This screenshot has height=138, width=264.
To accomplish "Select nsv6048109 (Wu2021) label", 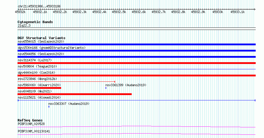I will [x=35, y=91].
